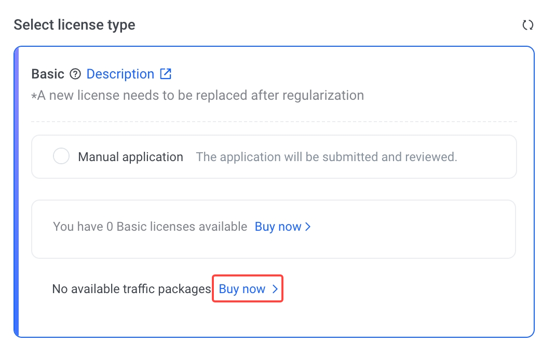Viewport: 542px width, 343px height.
Task: Click the 'You have 0 Basic licenses available' text
Action: pyautogui.click(x=150, y=227)
